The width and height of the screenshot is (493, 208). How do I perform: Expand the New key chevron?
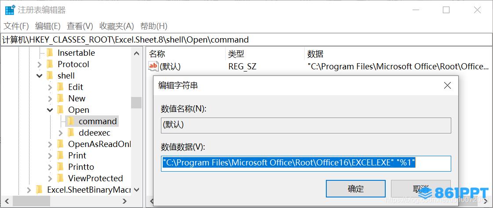coord(50,98)
